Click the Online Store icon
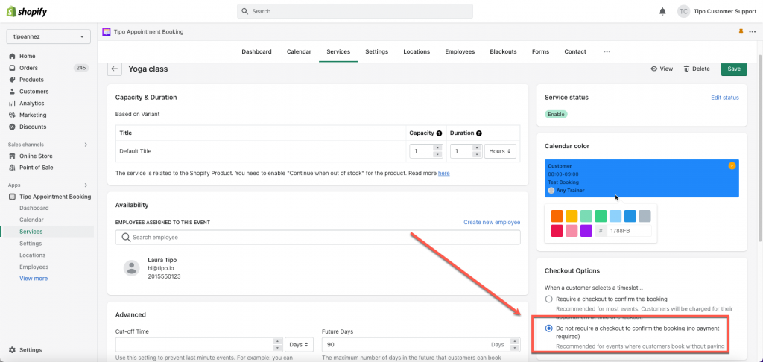The height and width of the screenshot is (362, 763). 12,156
